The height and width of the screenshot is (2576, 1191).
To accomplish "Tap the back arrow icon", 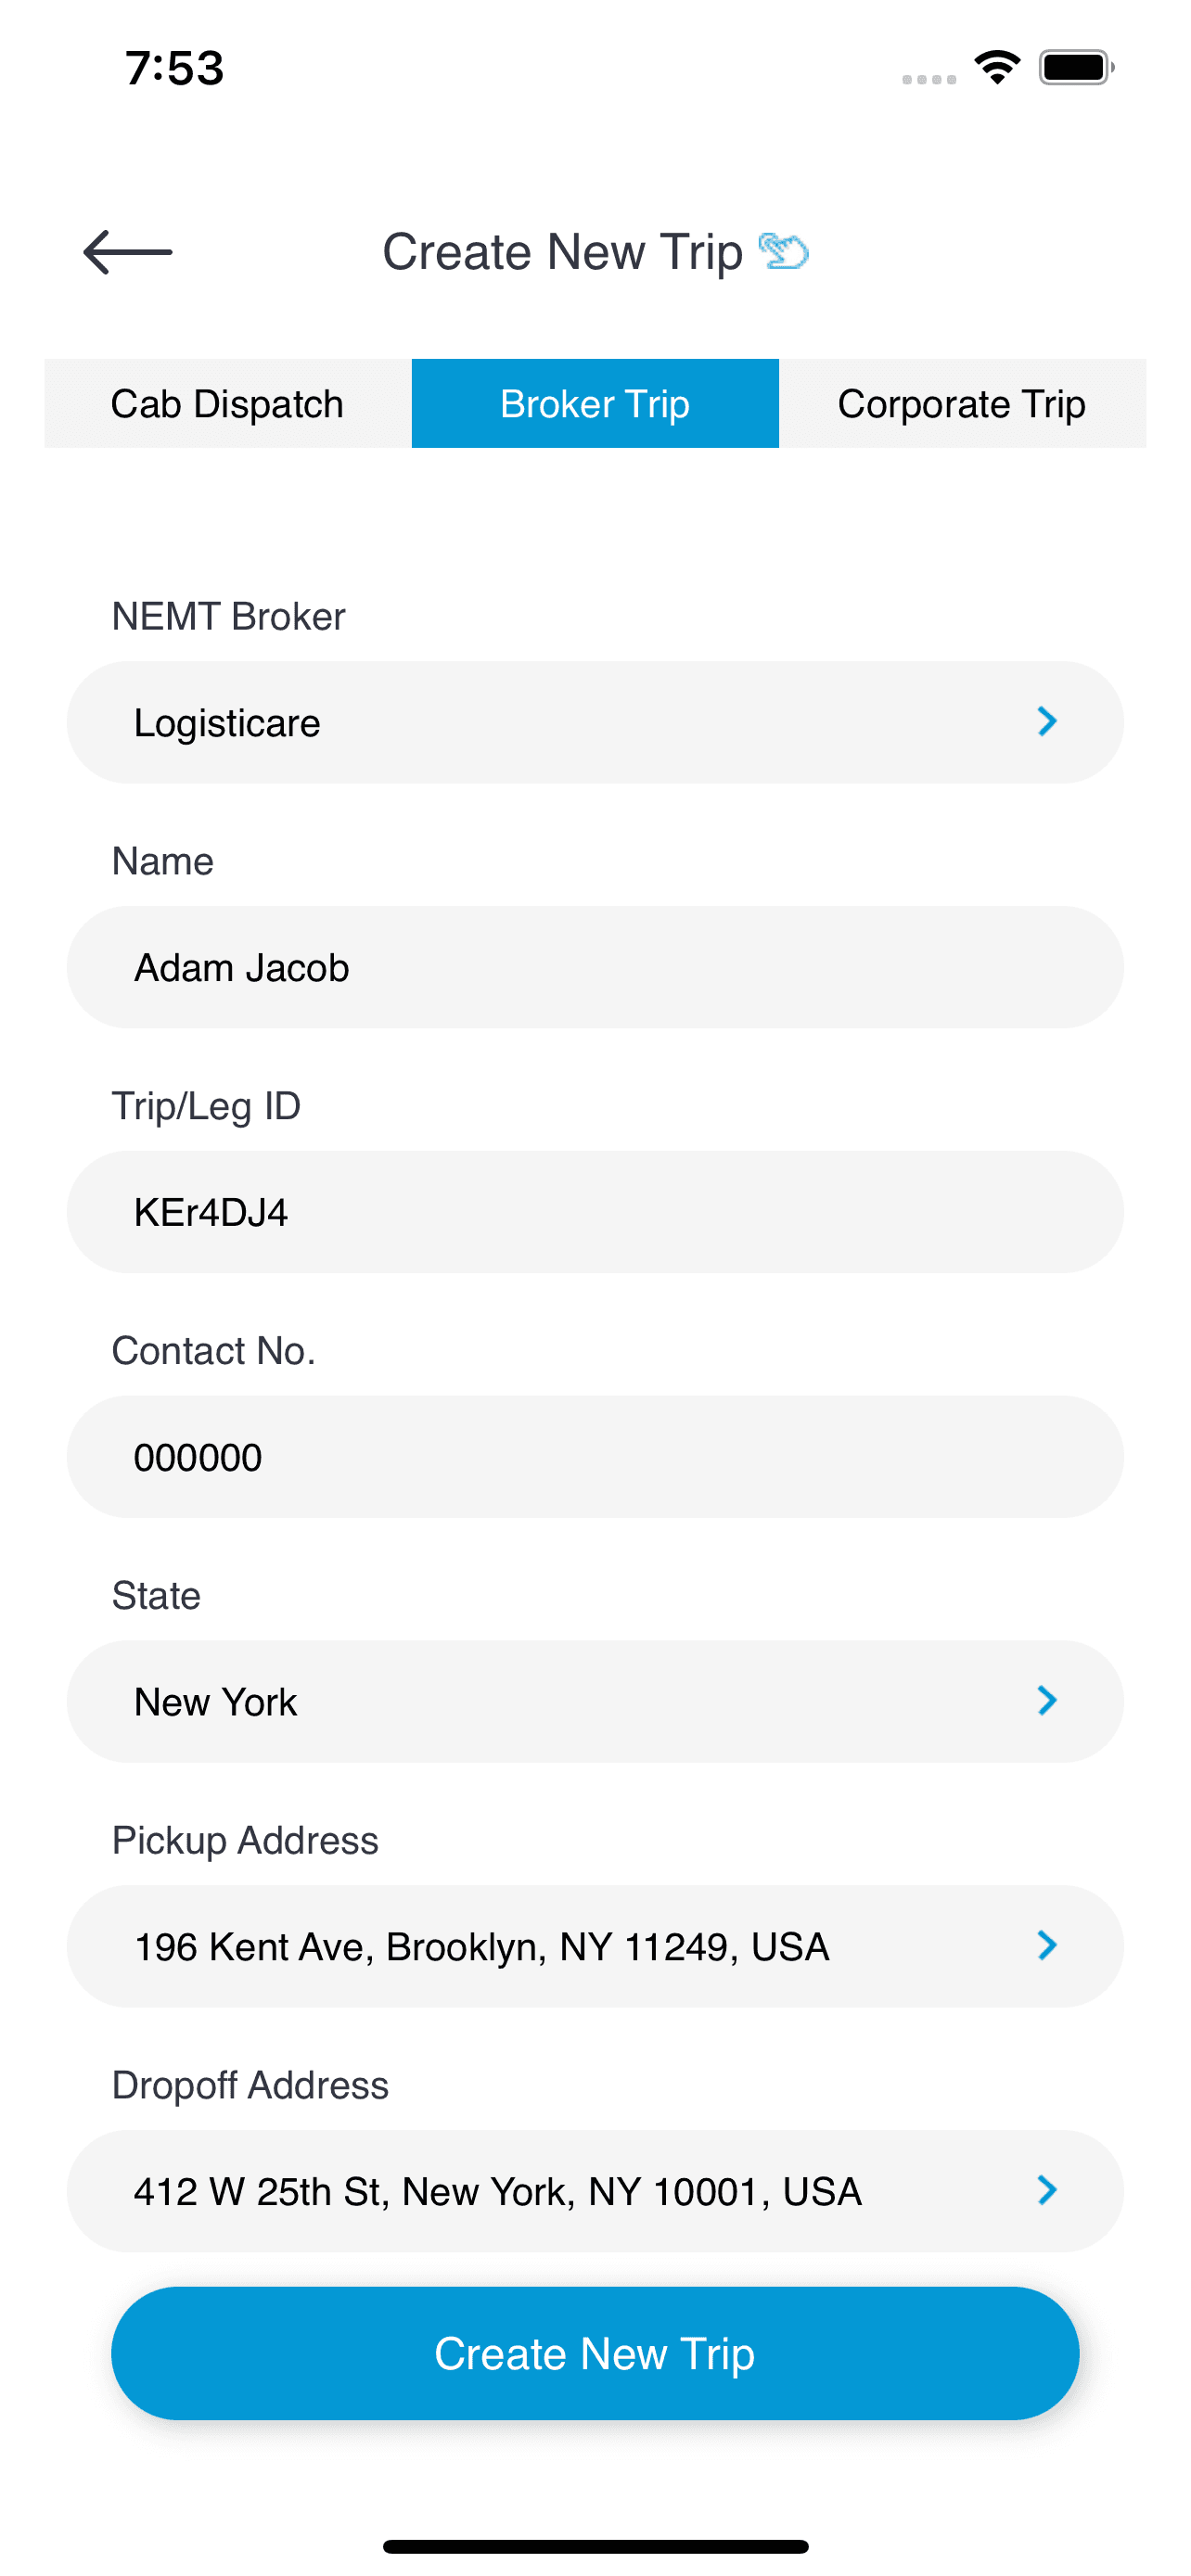I will tap(128, 252).
